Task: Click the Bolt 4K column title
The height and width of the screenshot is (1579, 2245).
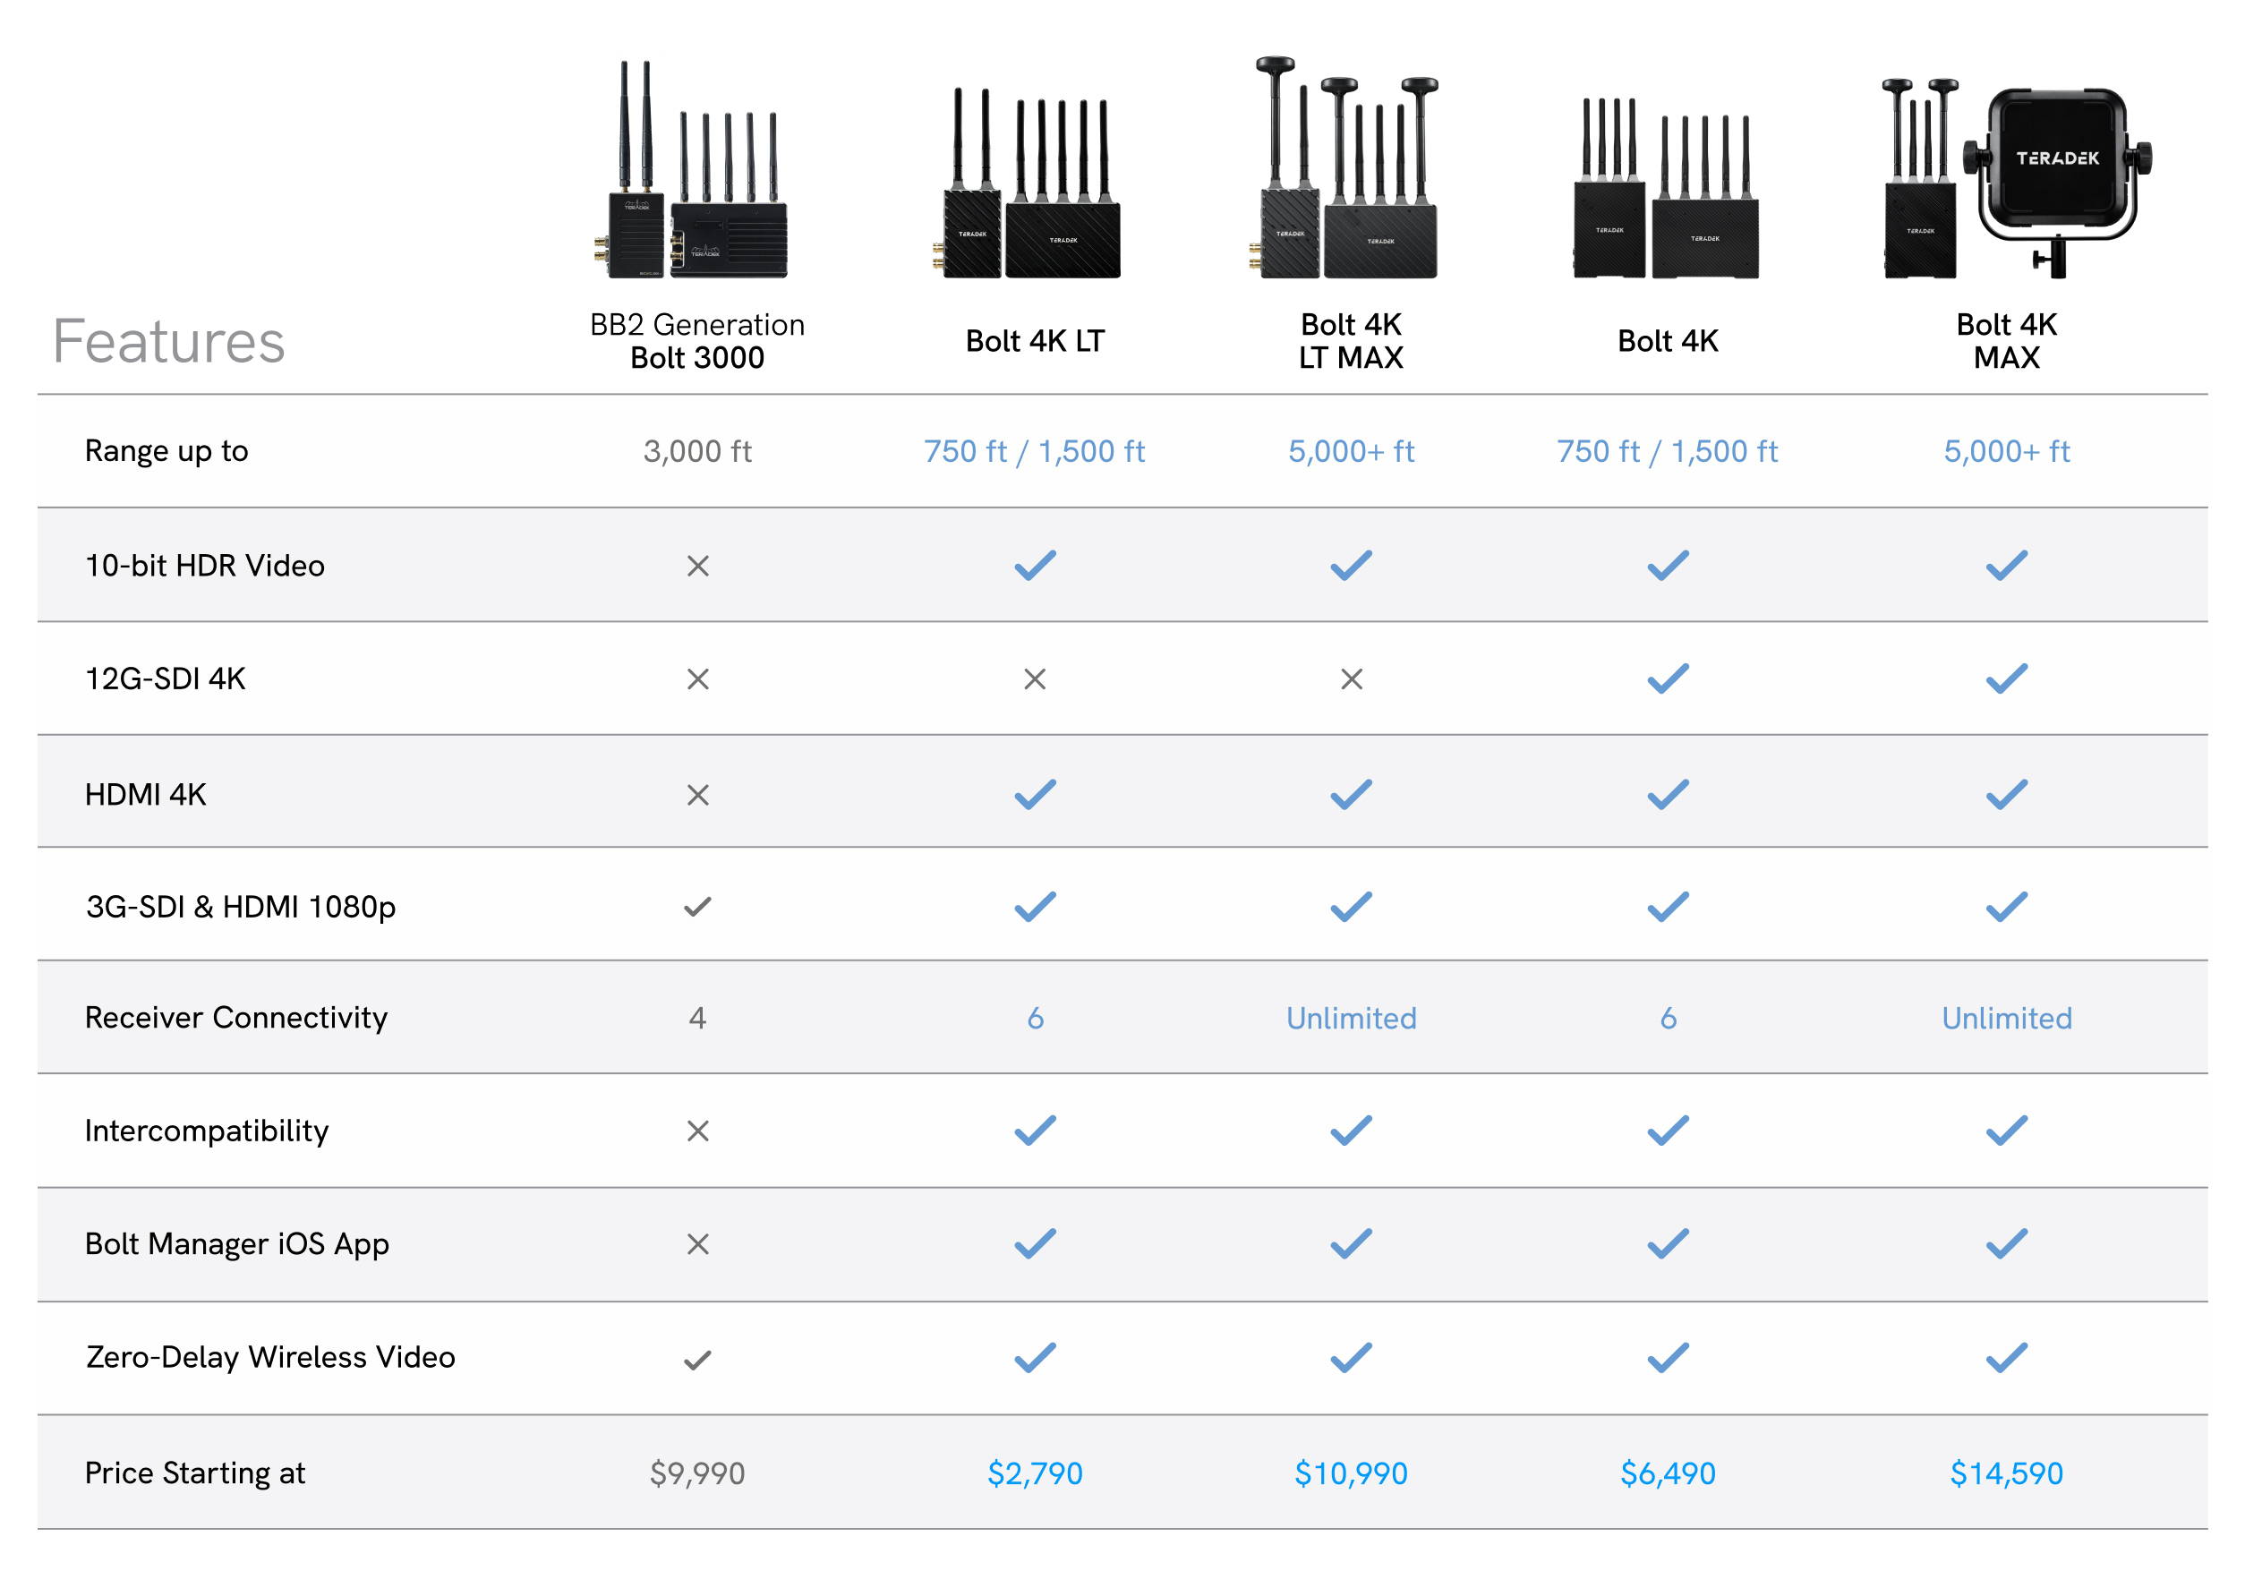Action: coord(1667,341)
